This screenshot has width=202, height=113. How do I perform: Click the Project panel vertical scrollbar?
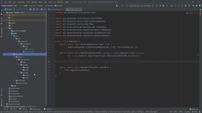(x=46, y=58)
